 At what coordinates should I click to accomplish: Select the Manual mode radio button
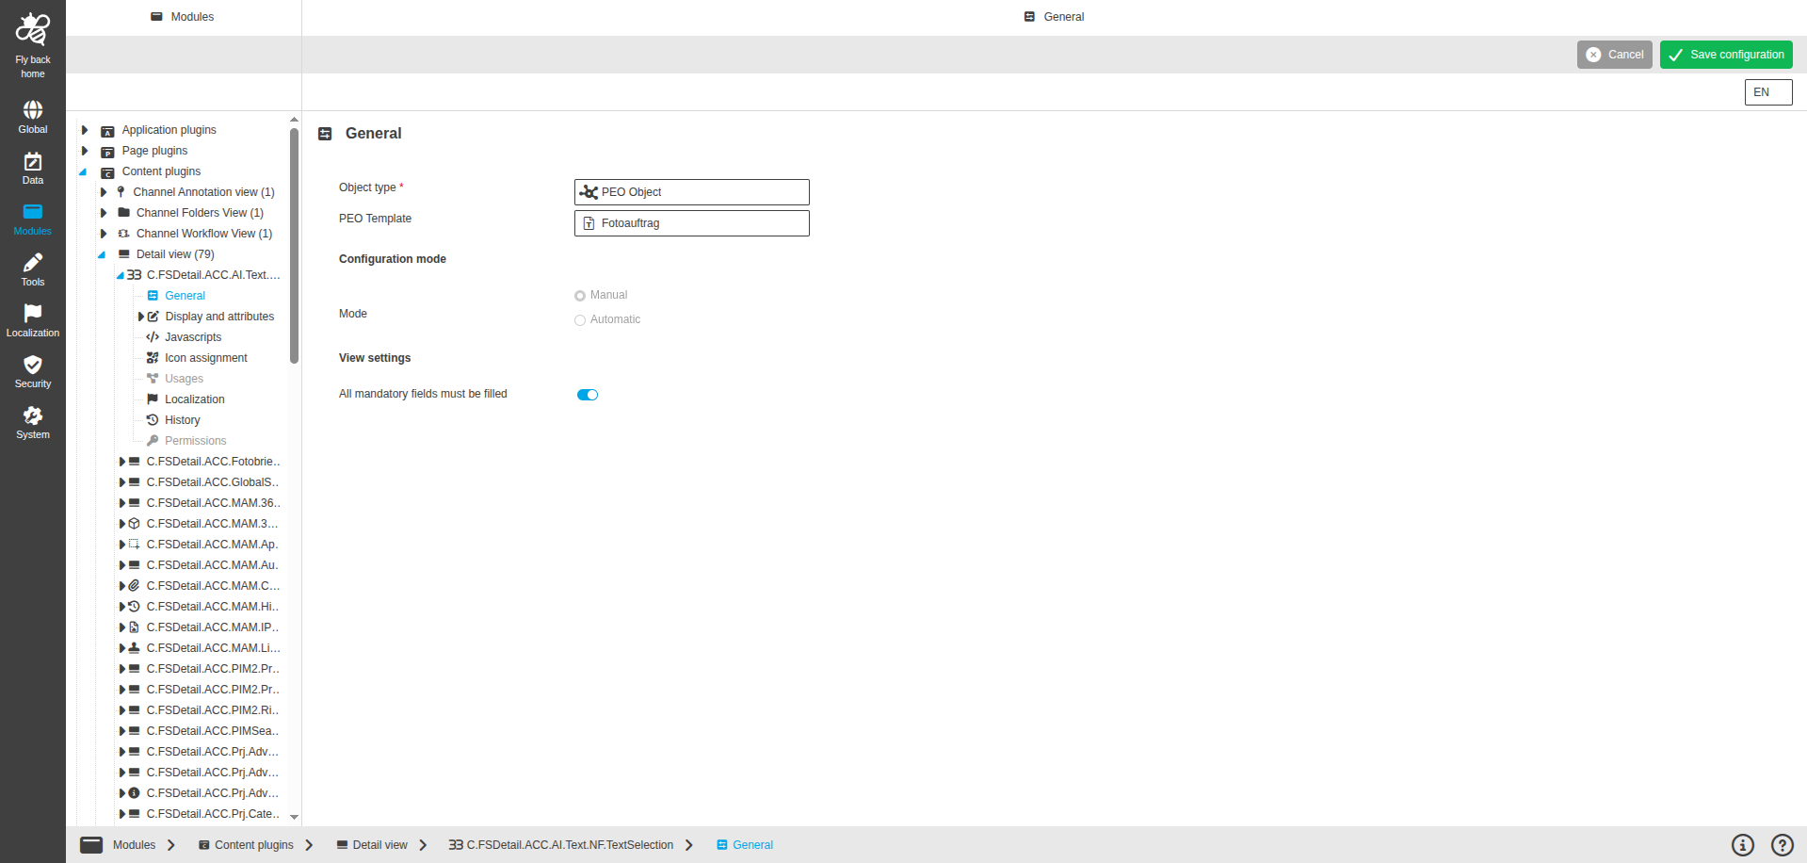[x=580, y=296]
